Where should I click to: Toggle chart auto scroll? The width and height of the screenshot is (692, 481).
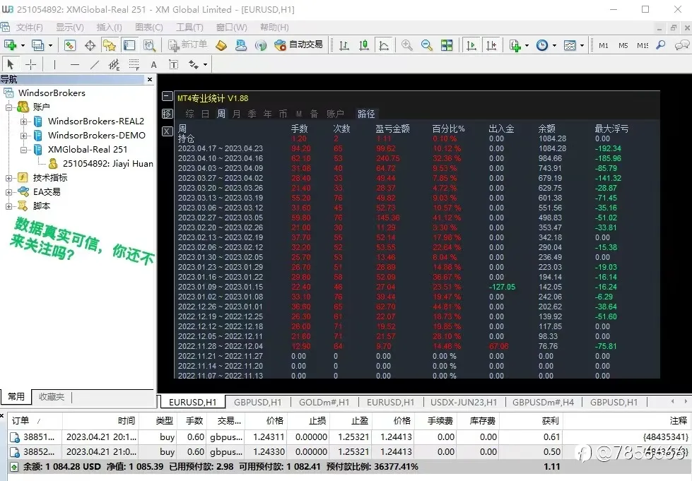471,45
